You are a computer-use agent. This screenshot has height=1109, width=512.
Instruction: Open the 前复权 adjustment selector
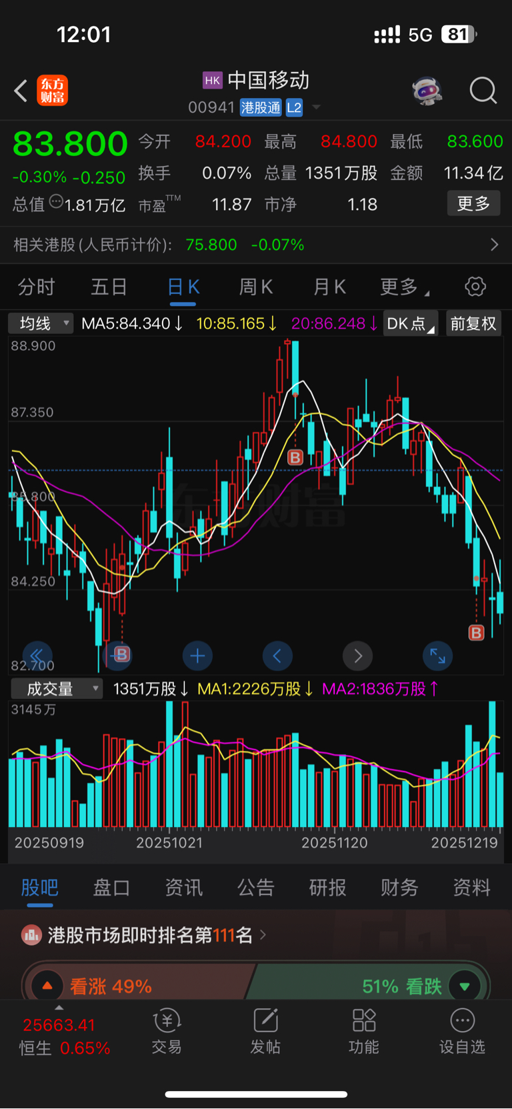[473, 323]
